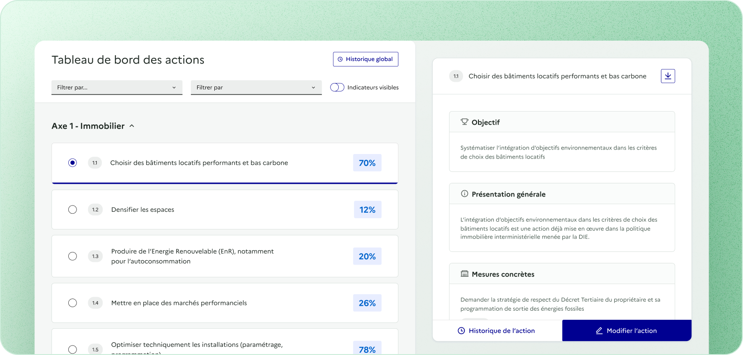Open the second "Filtrer par" dropdown
Screen dimensions: 743x355
[x=256, y=87]
